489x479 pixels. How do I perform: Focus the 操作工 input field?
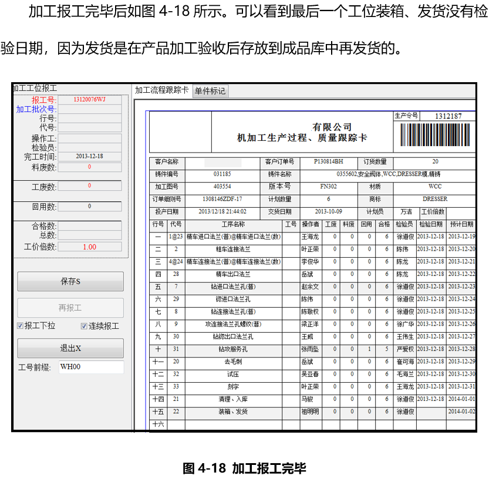click(x=89, y=138)
